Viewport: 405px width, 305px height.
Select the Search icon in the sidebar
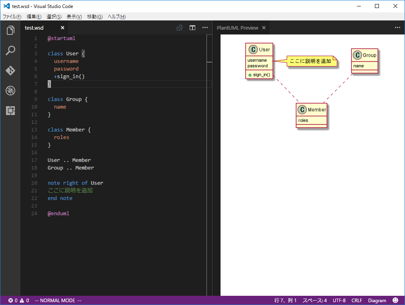tap(10, 50)
